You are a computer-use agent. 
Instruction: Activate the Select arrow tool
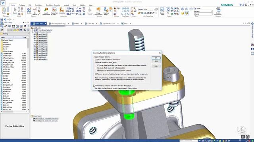[x=15, y=11]
